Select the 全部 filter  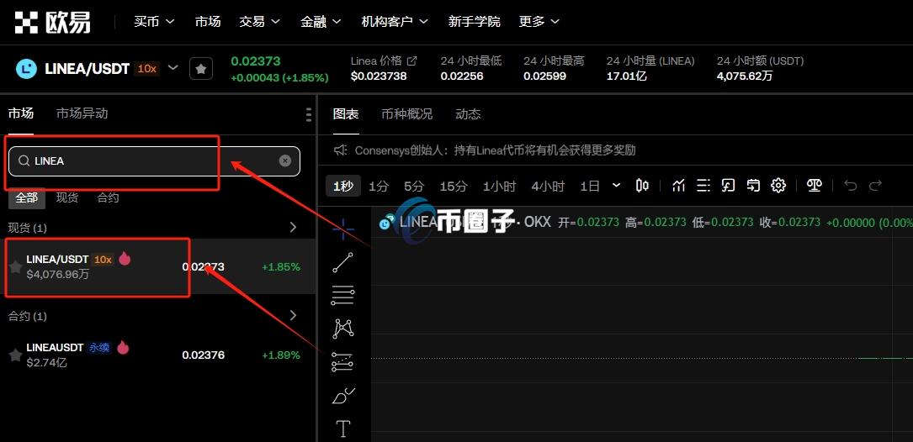click(x=26, y=197)
